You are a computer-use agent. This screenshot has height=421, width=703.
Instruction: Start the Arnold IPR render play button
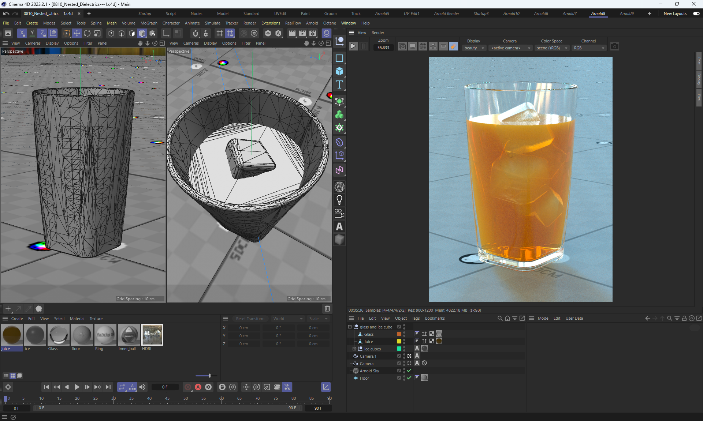click(353, 46)
